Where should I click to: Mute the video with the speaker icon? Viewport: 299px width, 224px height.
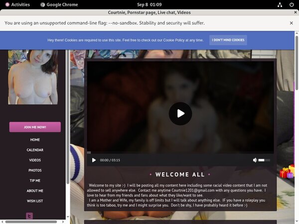[x=255, y=160]
